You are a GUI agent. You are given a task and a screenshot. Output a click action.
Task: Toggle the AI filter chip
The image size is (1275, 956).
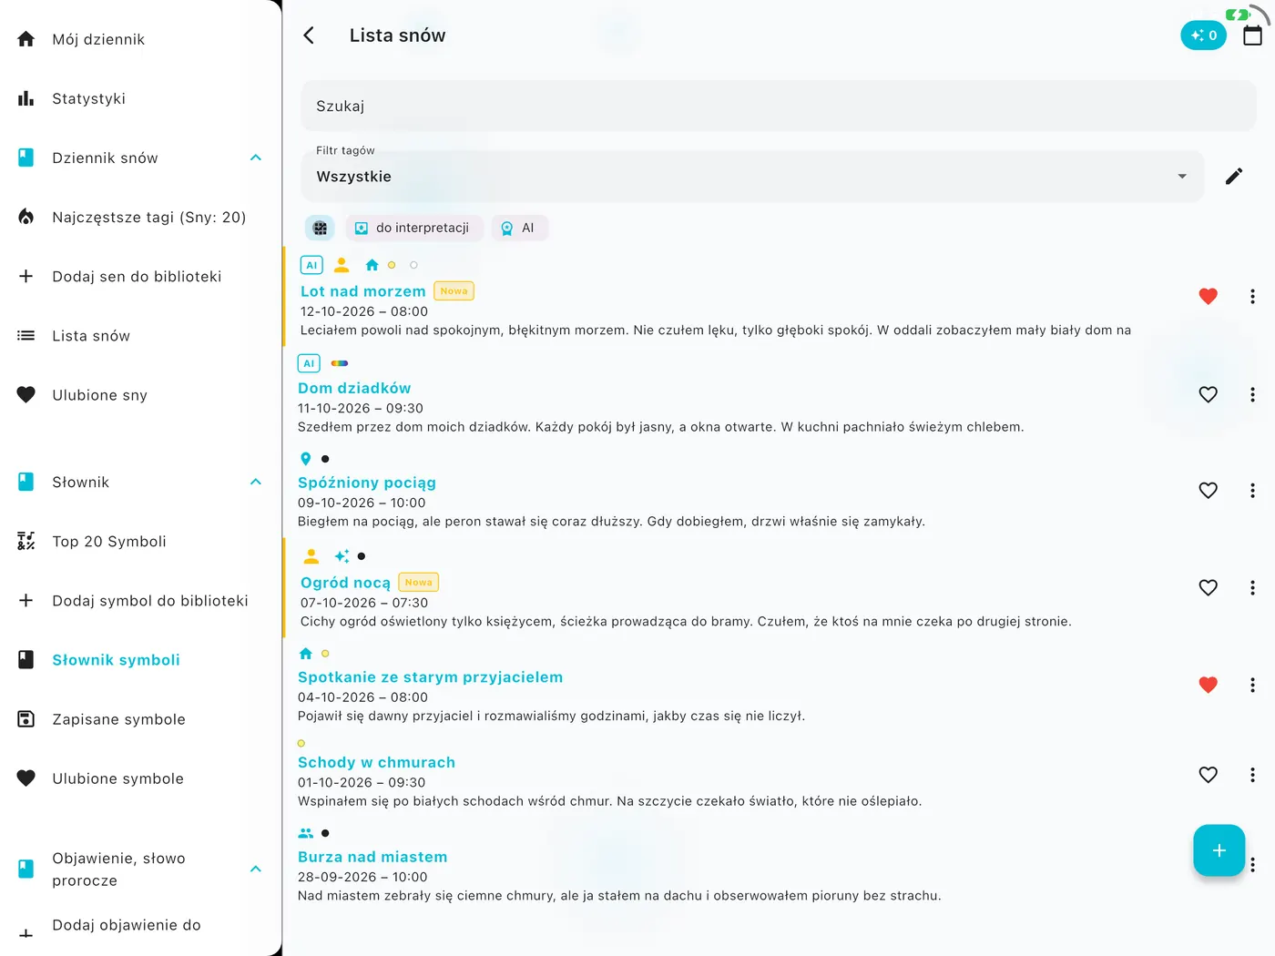tap(519, 228)
